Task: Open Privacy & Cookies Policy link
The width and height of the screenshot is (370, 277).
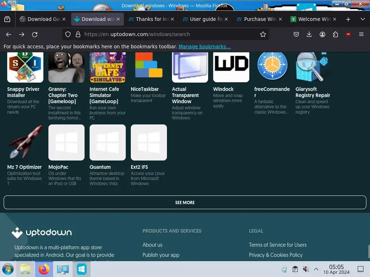Action: (276, 255)
